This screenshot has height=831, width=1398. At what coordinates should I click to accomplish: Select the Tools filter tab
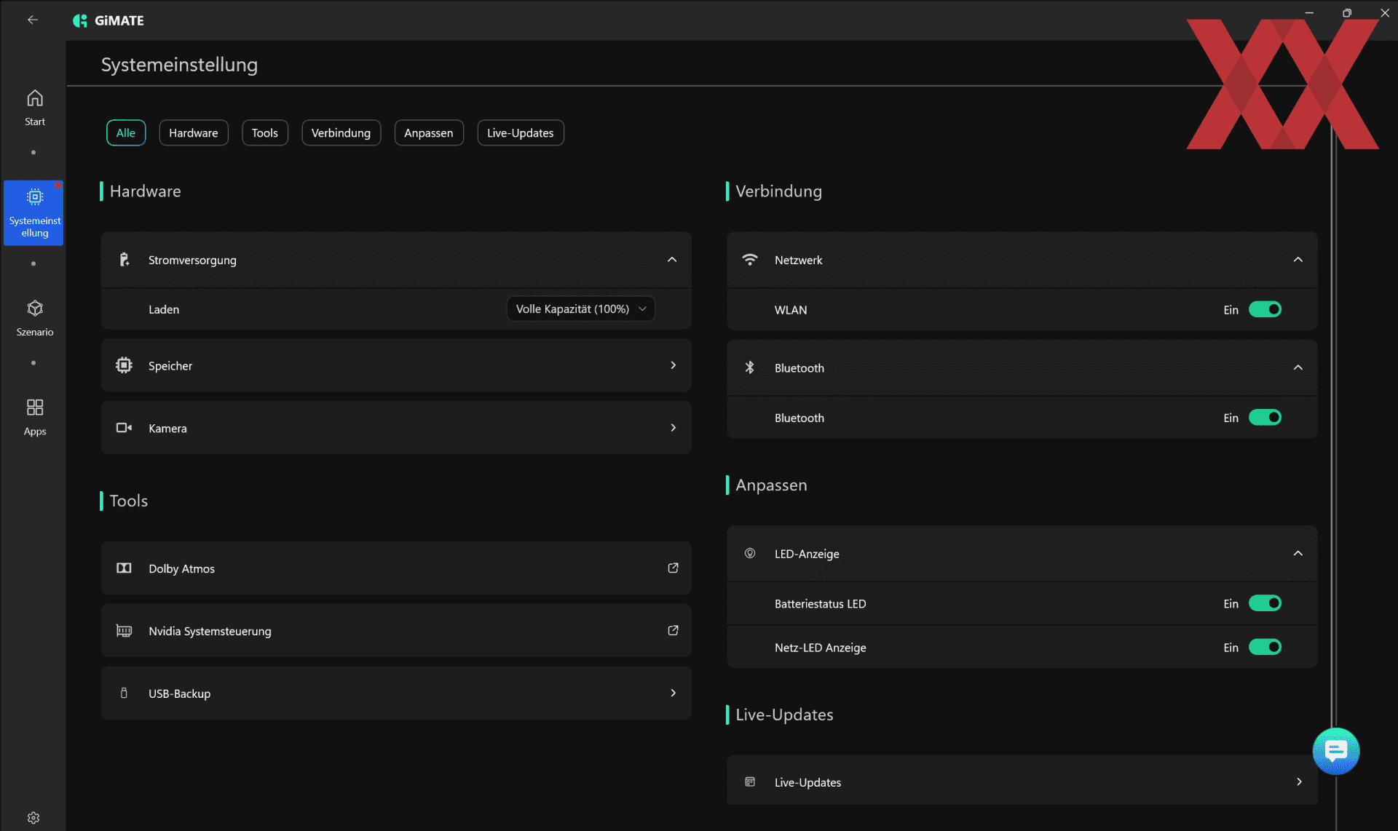tap(265, 133)
